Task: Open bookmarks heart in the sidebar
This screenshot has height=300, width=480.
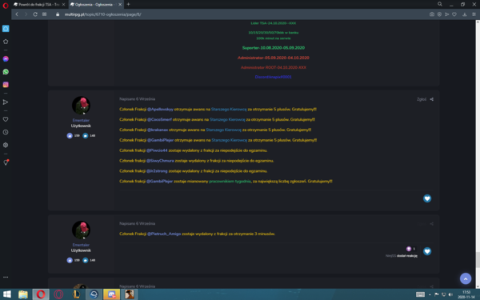Action: click(6, 119)
